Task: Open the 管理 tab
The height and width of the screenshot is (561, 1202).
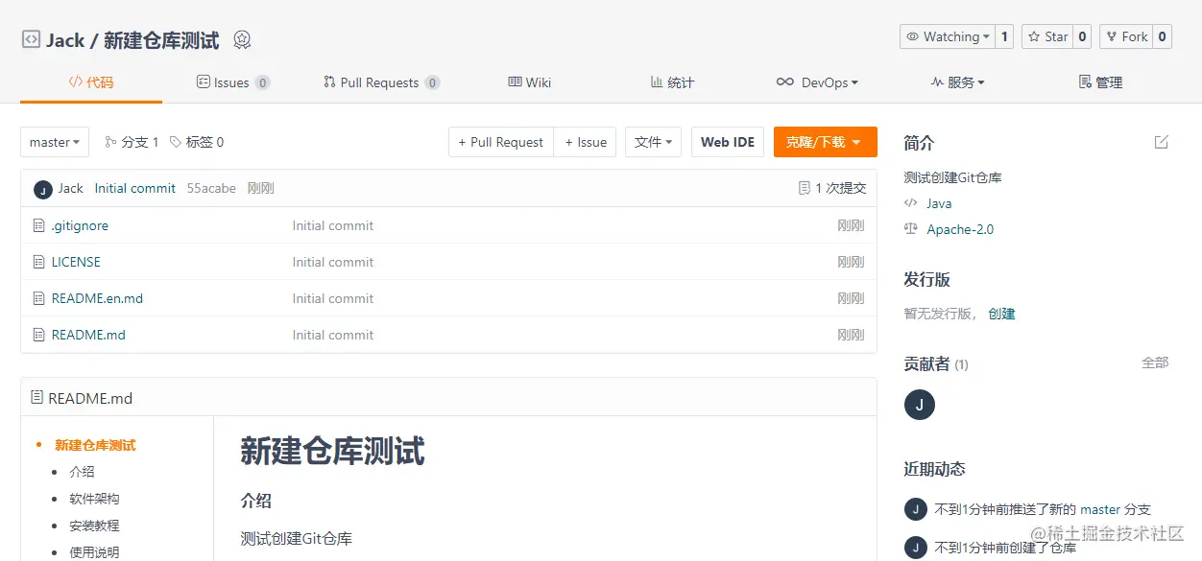Action: pyautogui.click(x=1100, y=82)
